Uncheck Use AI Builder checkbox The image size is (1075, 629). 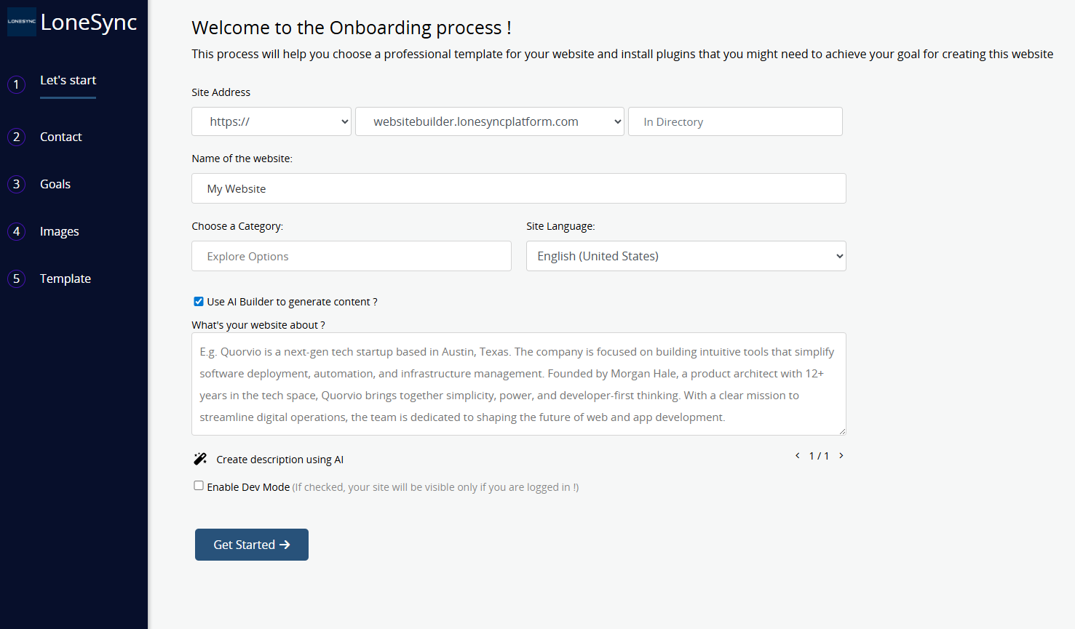(x=199, y=301)
